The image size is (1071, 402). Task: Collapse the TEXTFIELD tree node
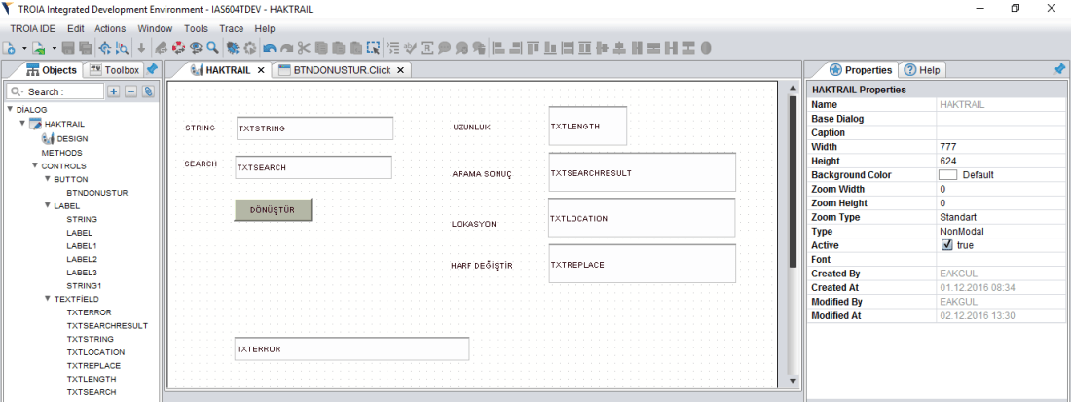48,299
